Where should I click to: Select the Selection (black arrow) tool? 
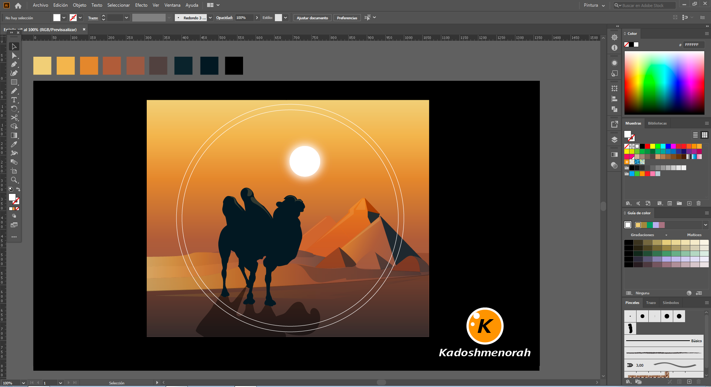[x=14, y=46]
